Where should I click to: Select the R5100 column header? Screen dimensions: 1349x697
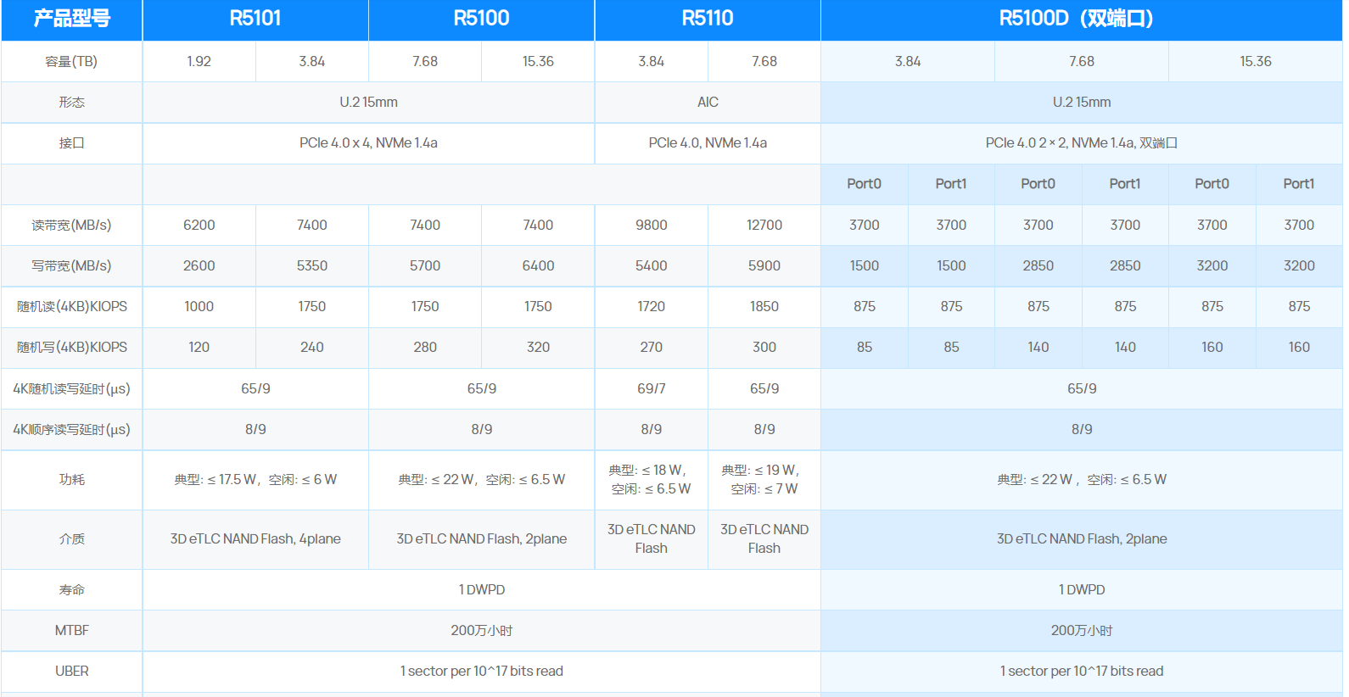481,19
